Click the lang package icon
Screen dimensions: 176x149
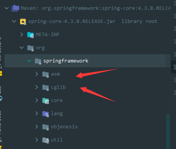46,114
